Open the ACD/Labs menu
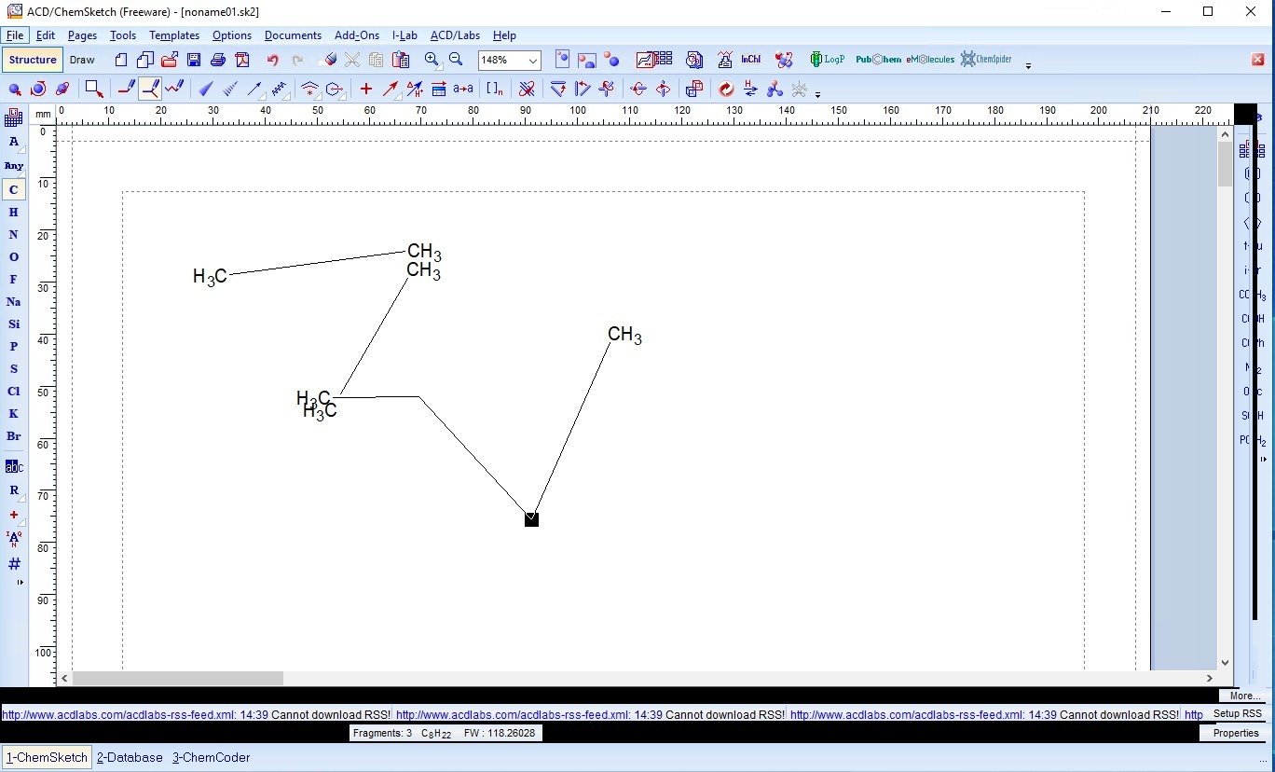This screenshot has height=772, width=1275. (x=455, y=35)
